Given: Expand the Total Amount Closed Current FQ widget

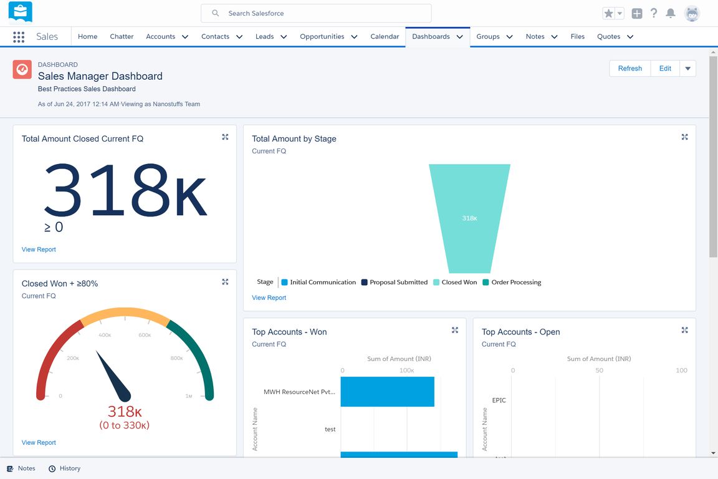Looking at the screenshot, I should point(225,137).
